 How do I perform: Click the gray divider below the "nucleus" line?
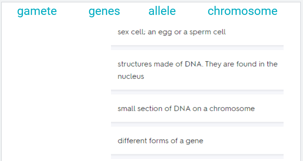(197, 92)
